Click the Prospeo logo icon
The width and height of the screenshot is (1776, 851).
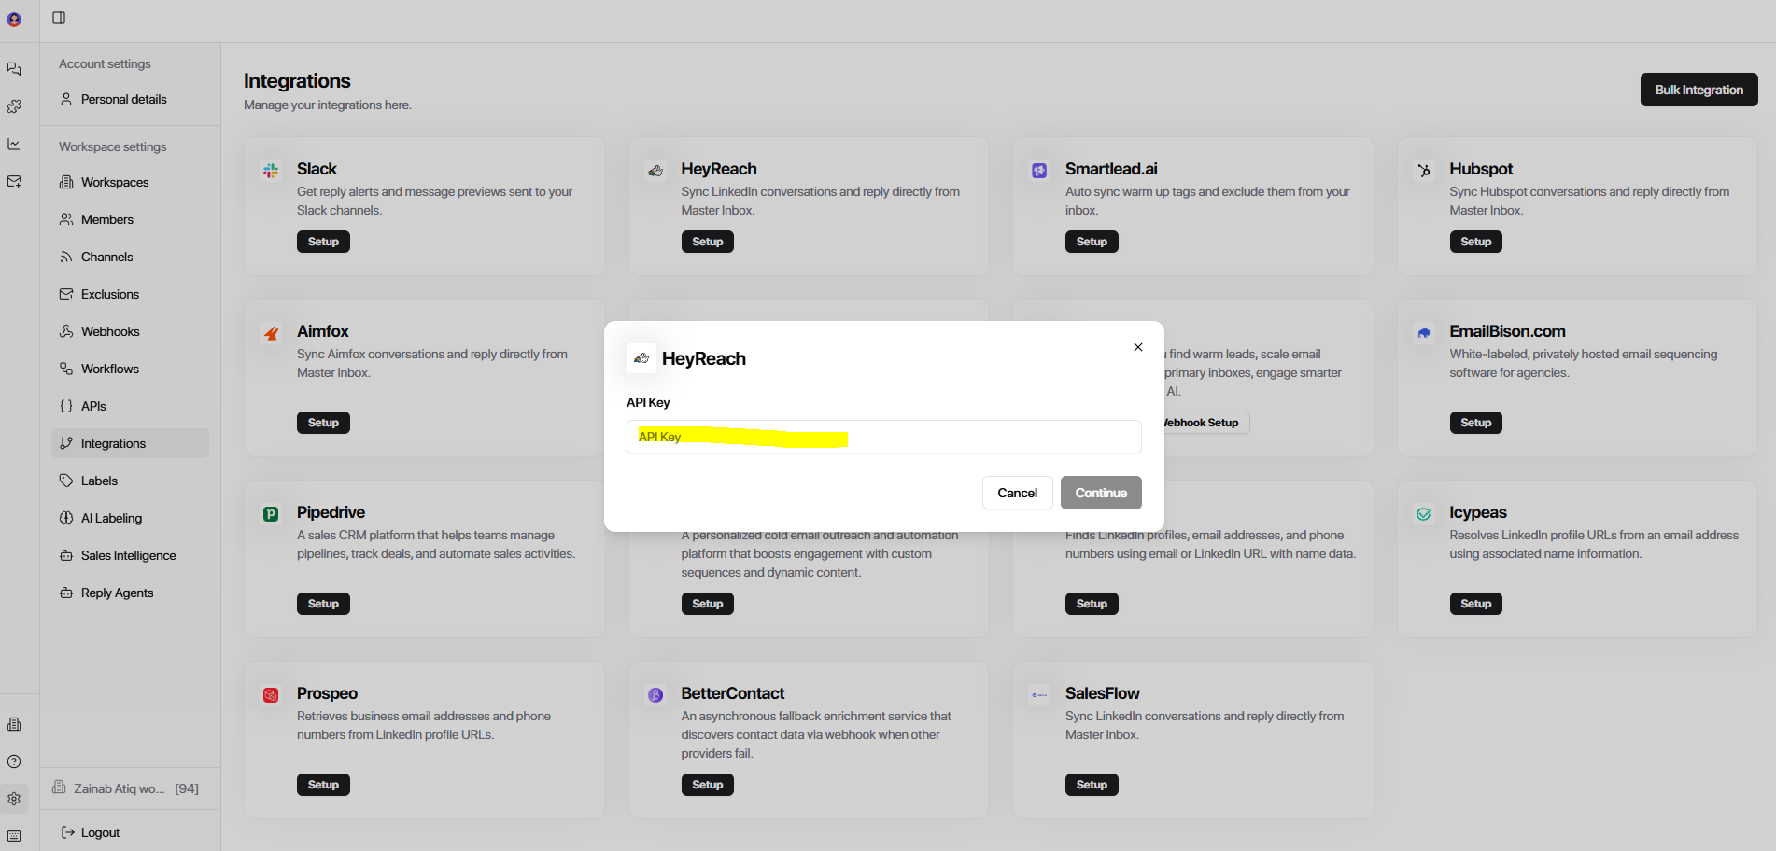point(271,695)
